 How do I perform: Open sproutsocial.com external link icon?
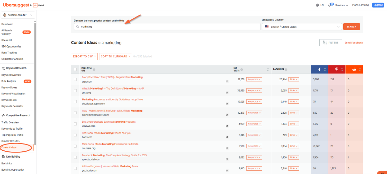pyautogui.click(x=227, y=159)
